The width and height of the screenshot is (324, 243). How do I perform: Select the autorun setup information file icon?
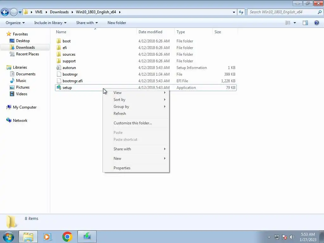coord(59,68)
